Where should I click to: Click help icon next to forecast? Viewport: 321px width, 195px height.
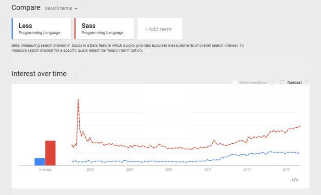307,82
